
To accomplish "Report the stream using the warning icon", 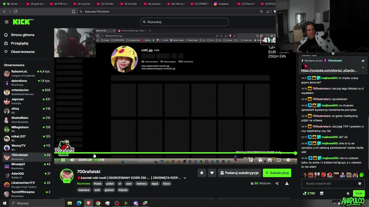I will tap(287, 183).
